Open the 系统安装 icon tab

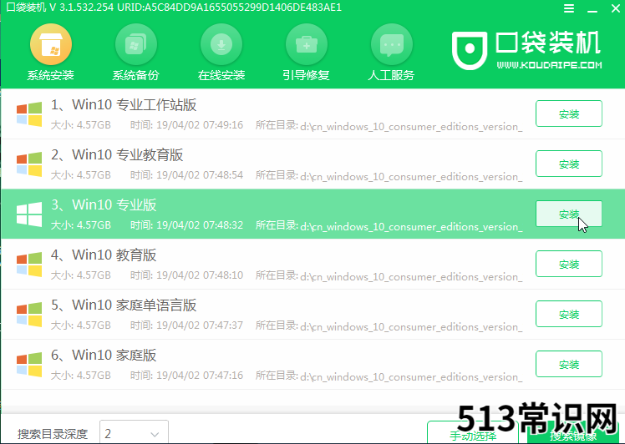click(51, 44)
